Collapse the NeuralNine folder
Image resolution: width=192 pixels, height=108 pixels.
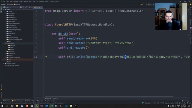(x=5, y=43)
